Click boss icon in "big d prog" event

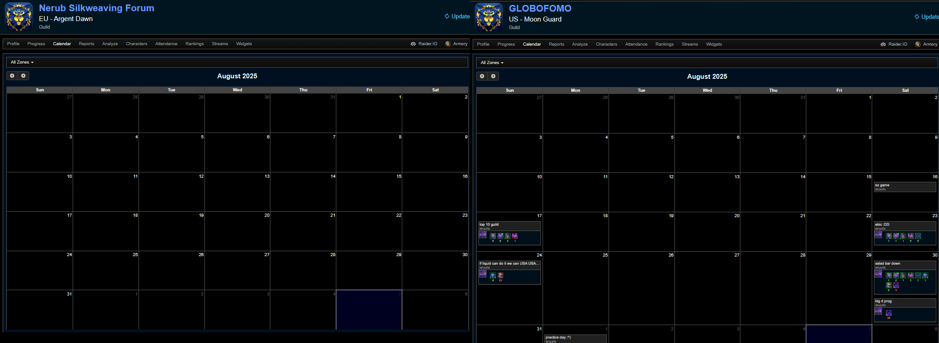(x=889, y=313)
